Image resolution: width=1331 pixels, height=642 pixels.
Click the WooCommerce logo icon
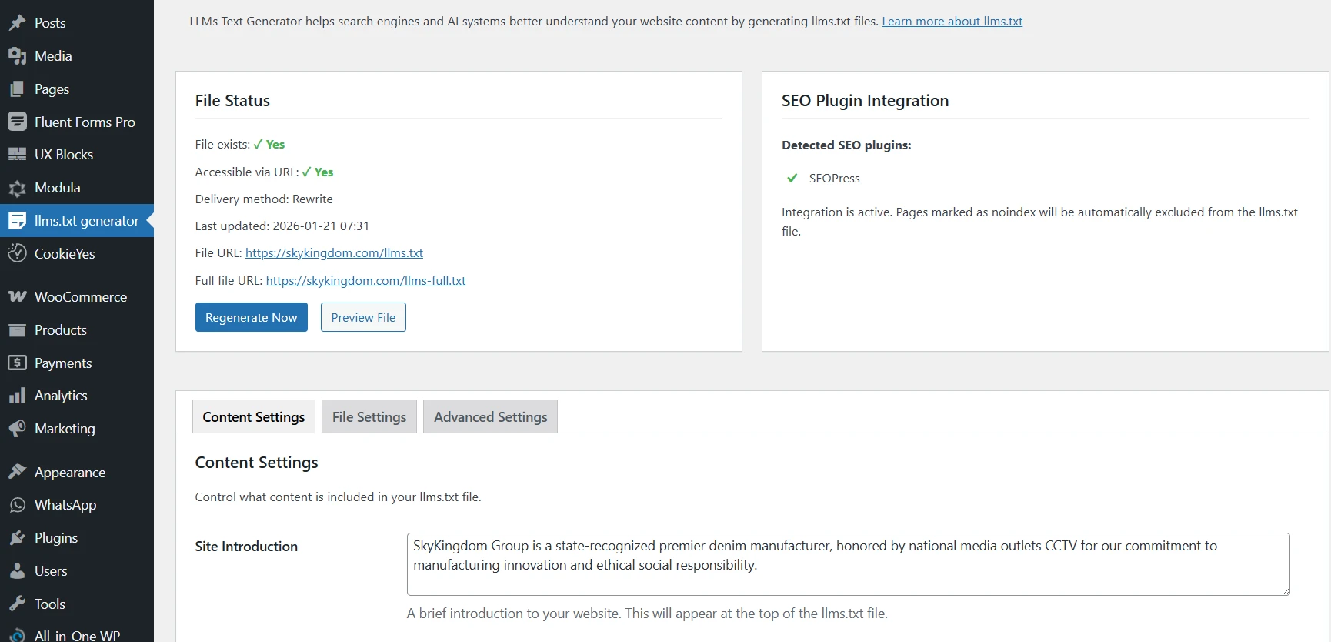tap(17, 296)
